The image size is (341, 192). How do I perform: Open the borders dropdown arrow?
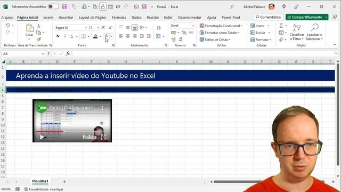point(88,36)
